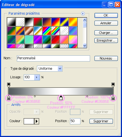Click the Nouveau button
Viewport: 122px width, 137px height.
point(106,58)
